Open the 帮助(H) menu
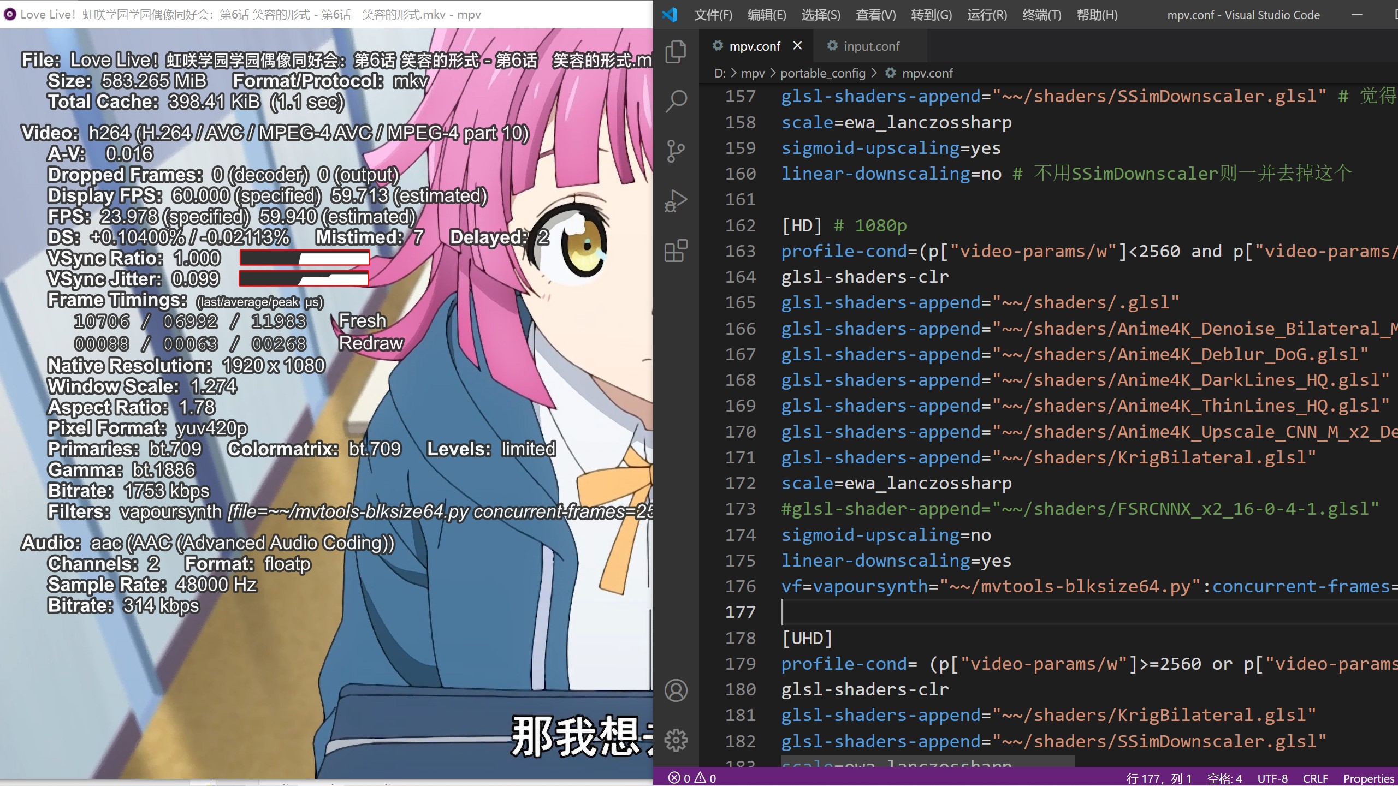1398x786 pixels. [x=1097, y=15]
